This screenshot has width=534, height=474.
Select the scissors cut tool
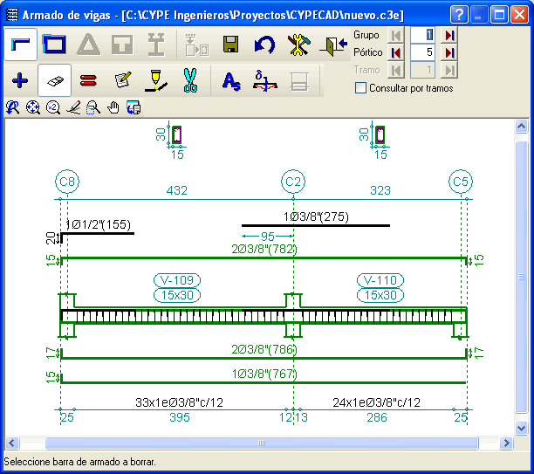point(190,81)
